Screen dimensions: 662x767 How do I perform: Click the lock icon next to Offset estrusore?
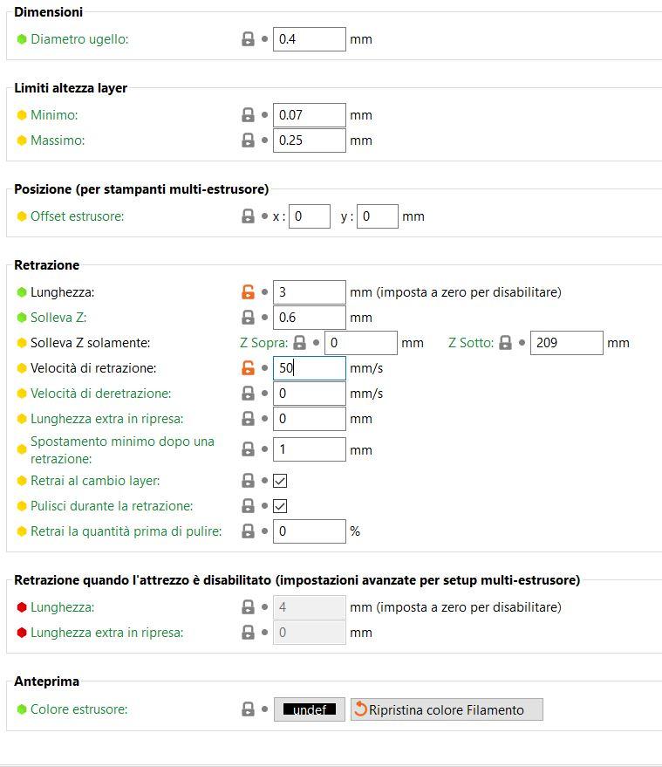[x=248, y=216]
